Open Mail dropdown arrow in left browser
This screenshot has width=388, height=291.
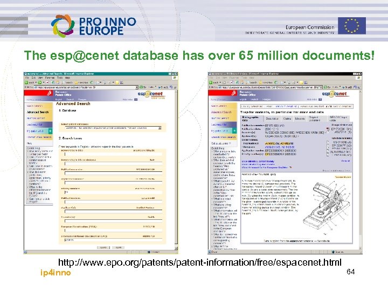pyautogui.click(x=100, y=82)
